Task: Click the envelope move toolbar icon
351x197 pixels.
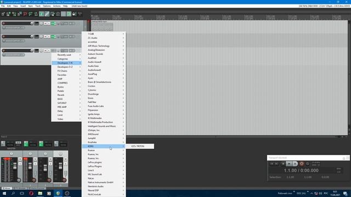Action: pos(58,14)
